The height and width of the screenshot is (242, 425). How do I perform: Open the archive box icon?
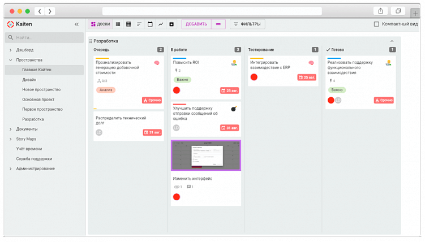pos(171,24)
